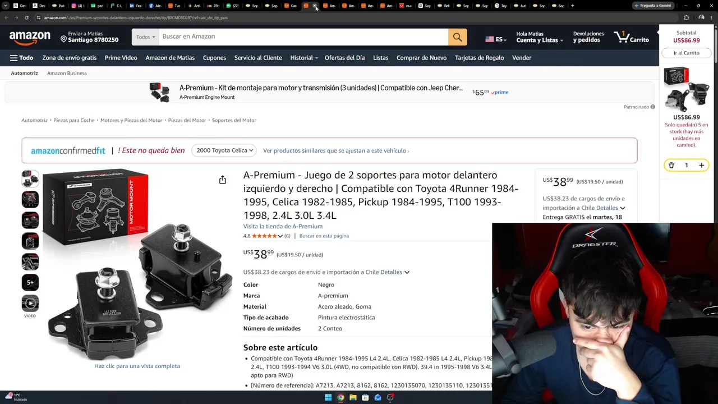
Task: Expand Cuenta y Listas account menu
Action: coord(540,37)
